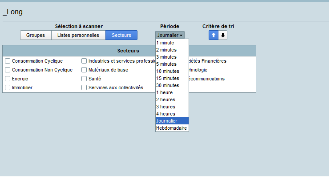Enable the Consommation Non Cyclique sector
The height and width of the screenshot is (179, 335).
(x=8, y=70)
